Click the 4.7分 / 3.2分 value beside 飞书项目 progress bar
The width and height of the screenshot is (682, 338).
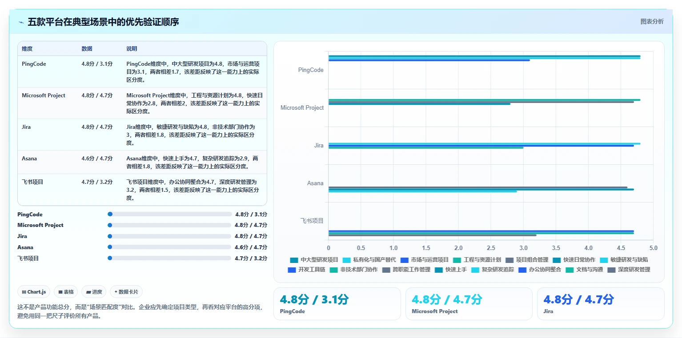point(251,258)
